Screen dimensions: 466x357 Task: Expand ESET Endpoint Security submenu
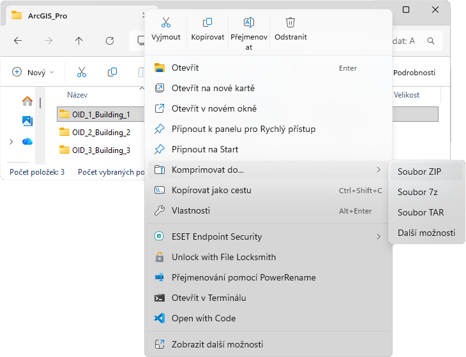[268, 237]
